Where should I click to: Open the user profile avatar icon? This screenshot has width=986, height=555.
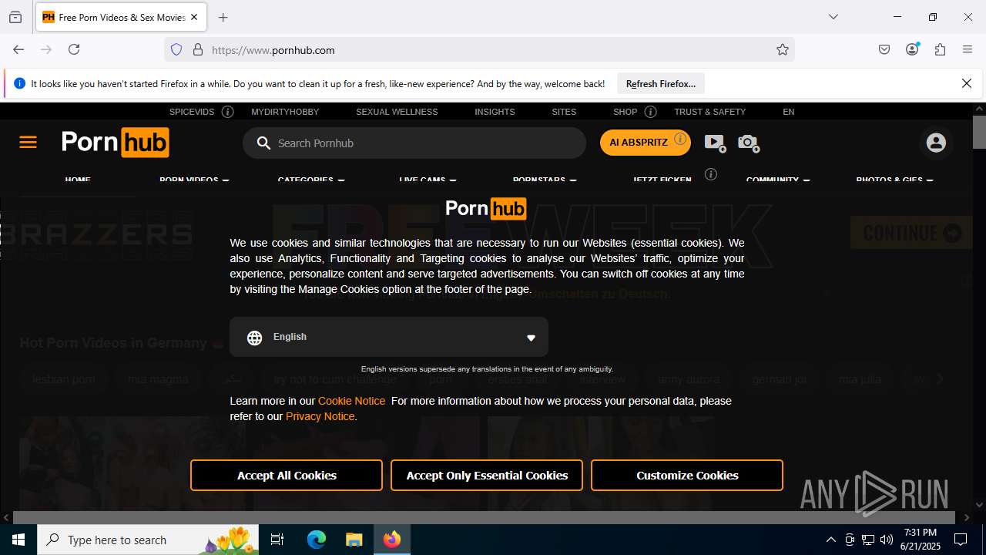pyautogui.click(x=936, y=143)
